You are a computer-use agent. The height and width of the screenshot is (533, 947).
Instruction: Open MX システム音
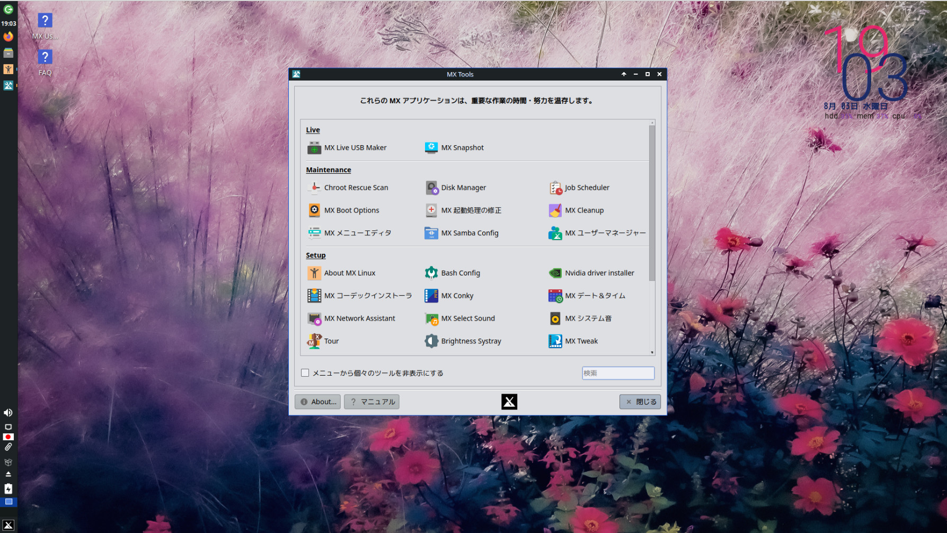[580, 318]
